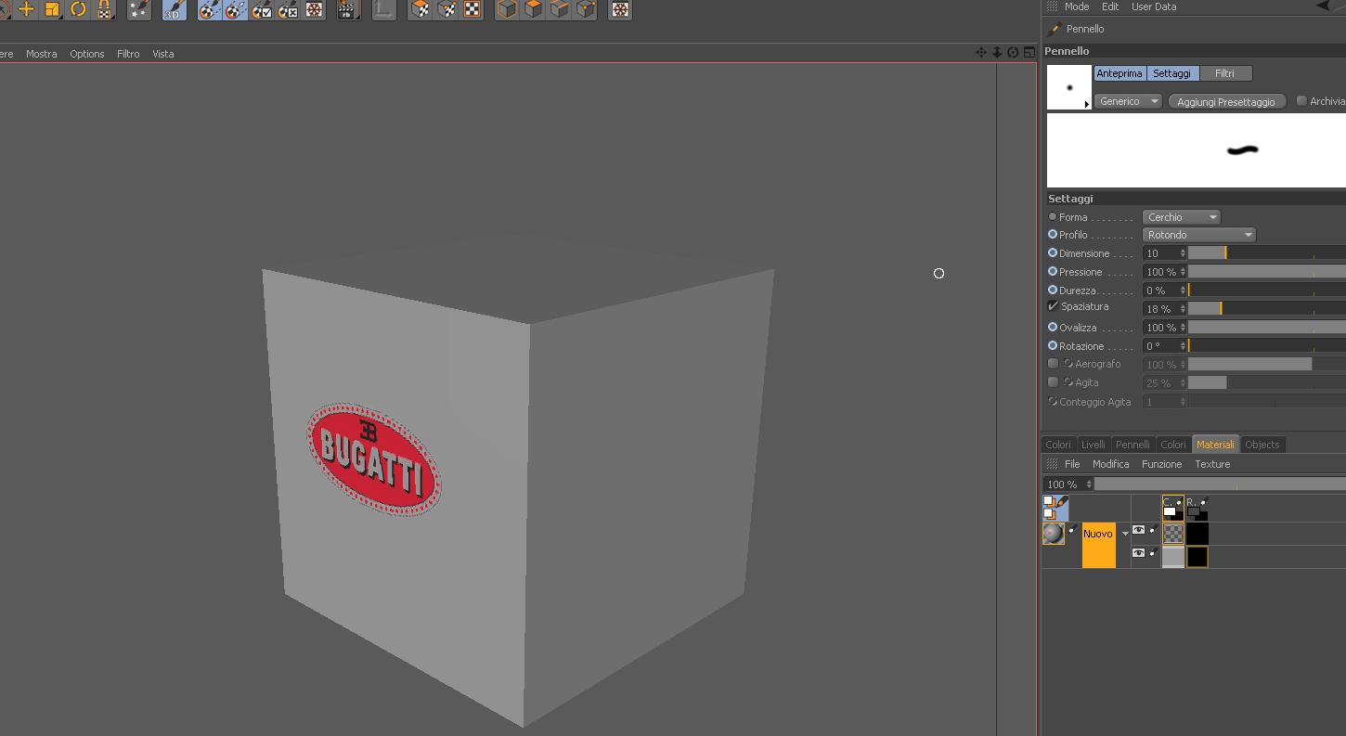Click the padlock axis-lock icon
The width and height of the screenshot is (1346, 736).
tap(104, 9)
